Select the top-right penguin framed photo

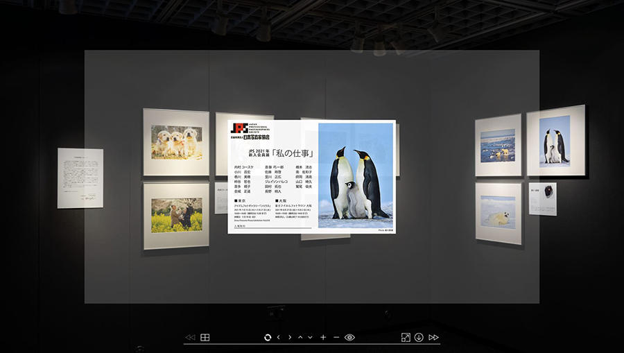(555, 140)
